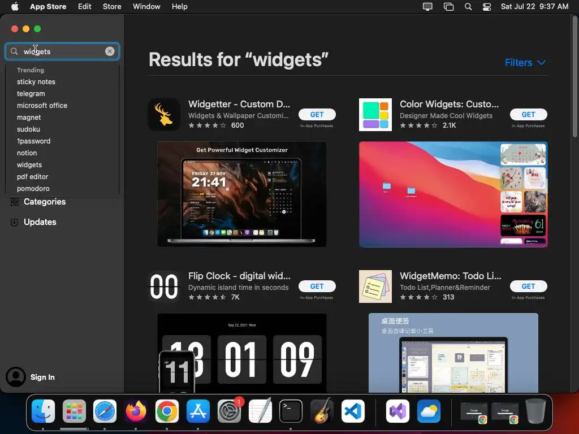
Task: Launch Google Chrome from the Dock
Action: (x=167, y=411)
